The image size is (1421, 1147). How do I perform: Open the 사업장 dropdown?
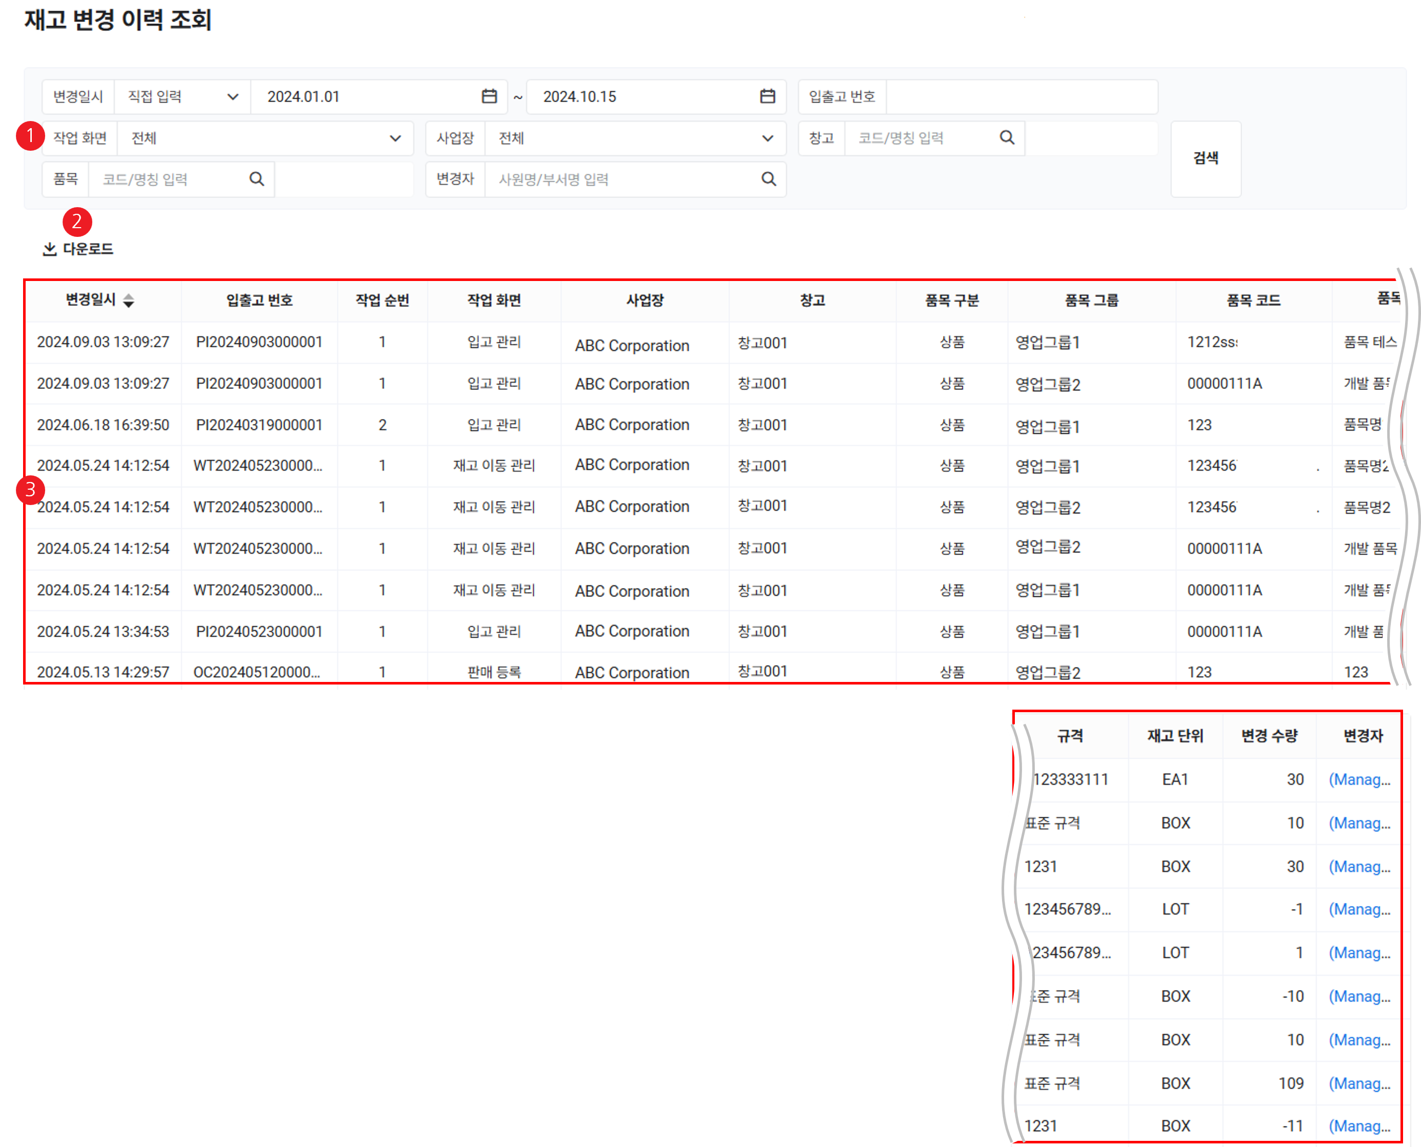pos(634,138)
